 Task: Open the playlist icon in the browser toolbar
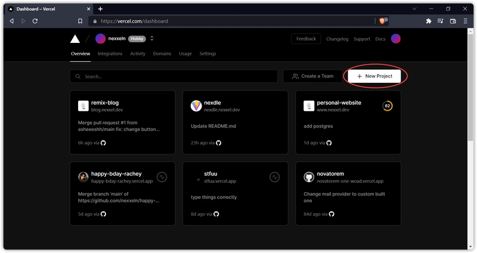(441, 21)
